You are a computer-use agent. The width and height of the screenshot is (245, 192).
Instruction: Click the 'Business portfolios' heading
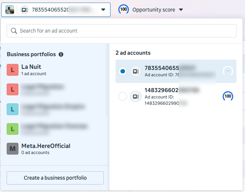click(x=31, y=54)
